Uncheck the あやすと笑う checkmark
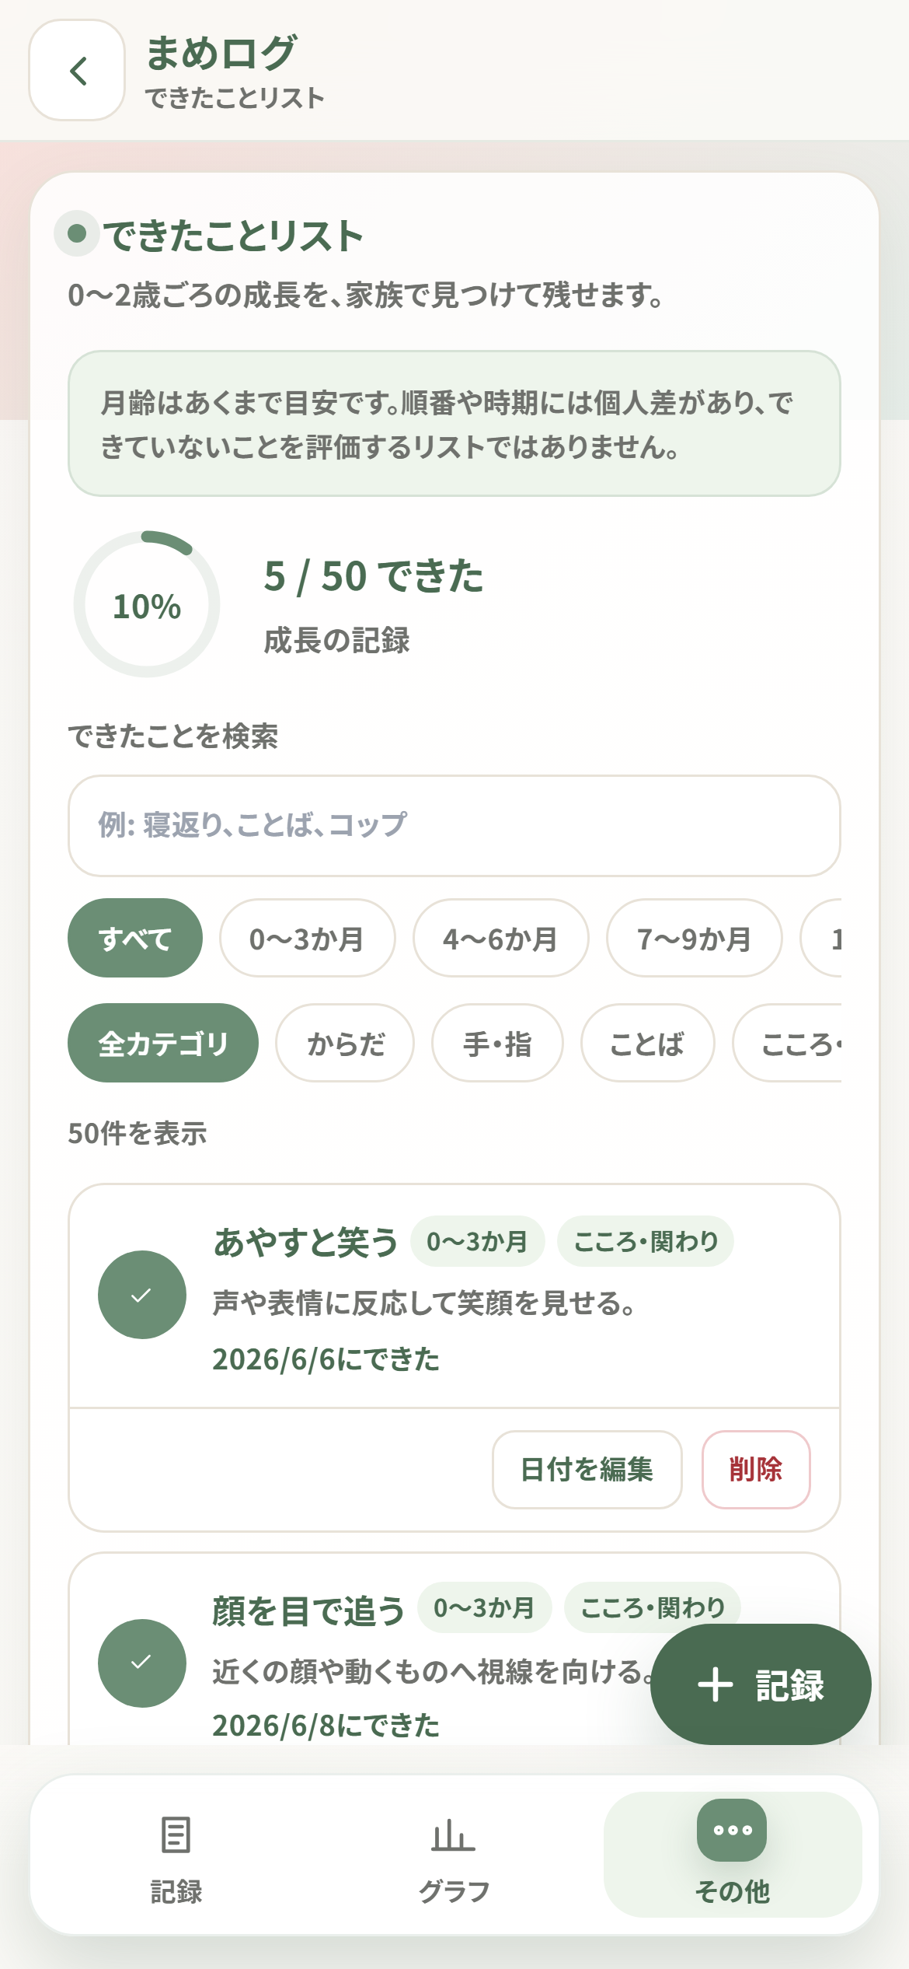This screenshot has width=909, height=1969. click(x=142, y=1295)
